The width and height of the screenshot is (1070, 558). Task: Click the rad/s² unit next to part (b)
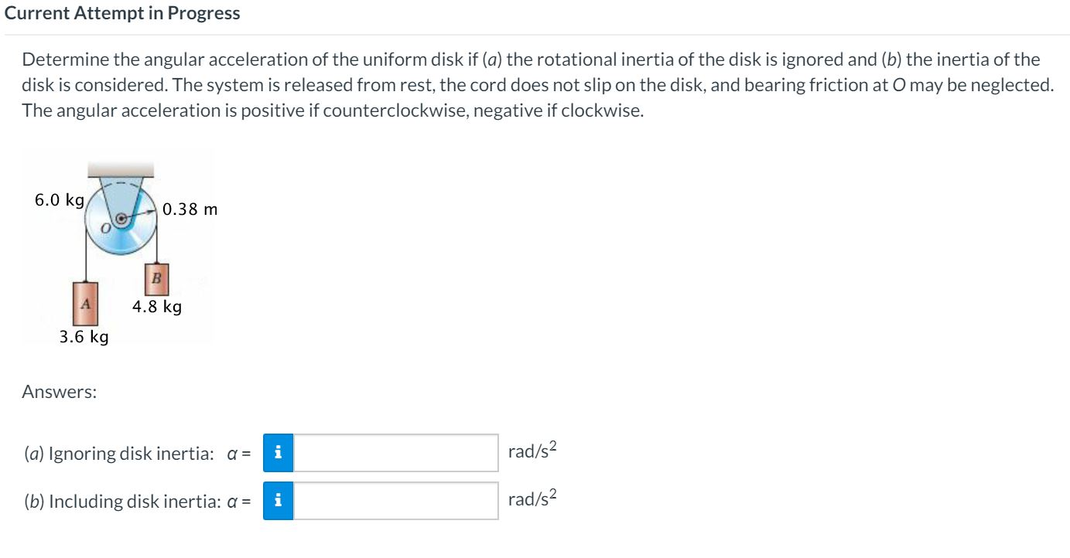pos(532,500)
